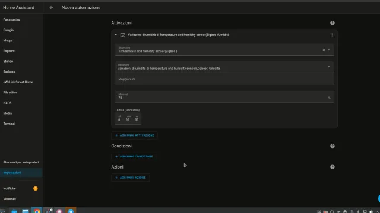This screenshot has width=380, height=213.
Task: Clear the selected Dispositivo with the X
Action: pos(324,50)
